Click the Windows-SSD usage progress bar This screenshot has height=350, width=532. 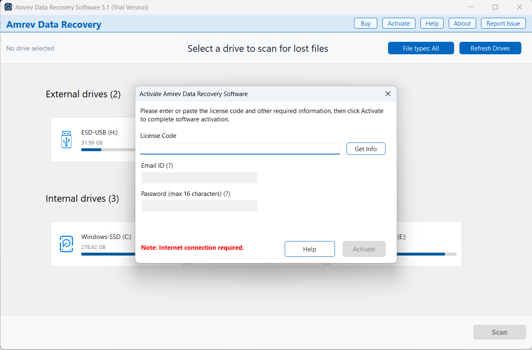pyautogui.click(x=108, y=254)
